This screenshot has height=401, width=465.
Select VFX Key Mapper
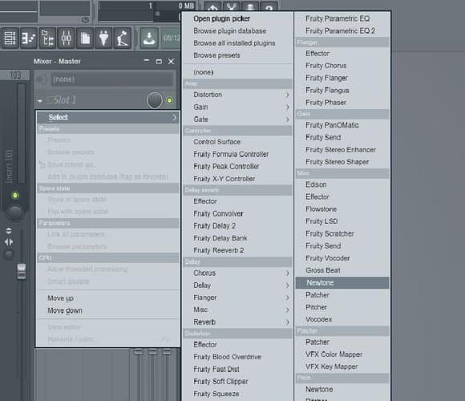tap(342, 367)
